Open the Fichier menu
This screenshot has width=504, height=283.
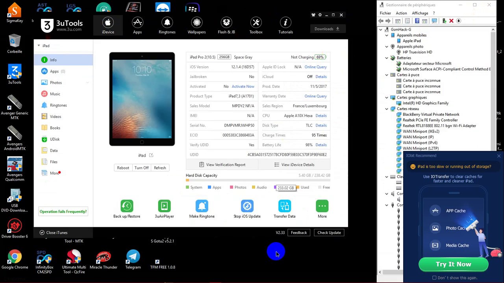point(385,13)
